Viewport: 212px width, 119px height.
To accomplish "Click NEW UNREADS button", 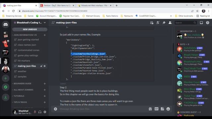I will (30, 29).
